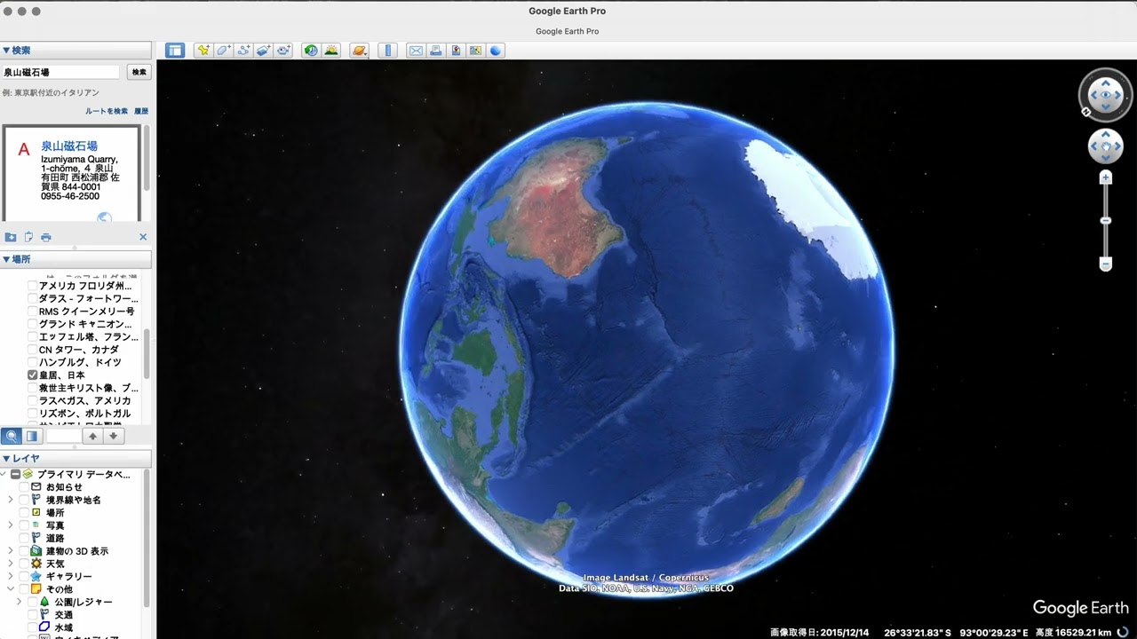Expand the ギャラリー layer
Screen dimensions: 1137x639
pos(11,576)
